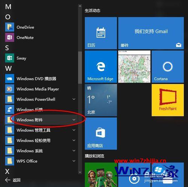Click the Windows DVD player icon
The image size is (188, 187).
(x=10, y=79)
